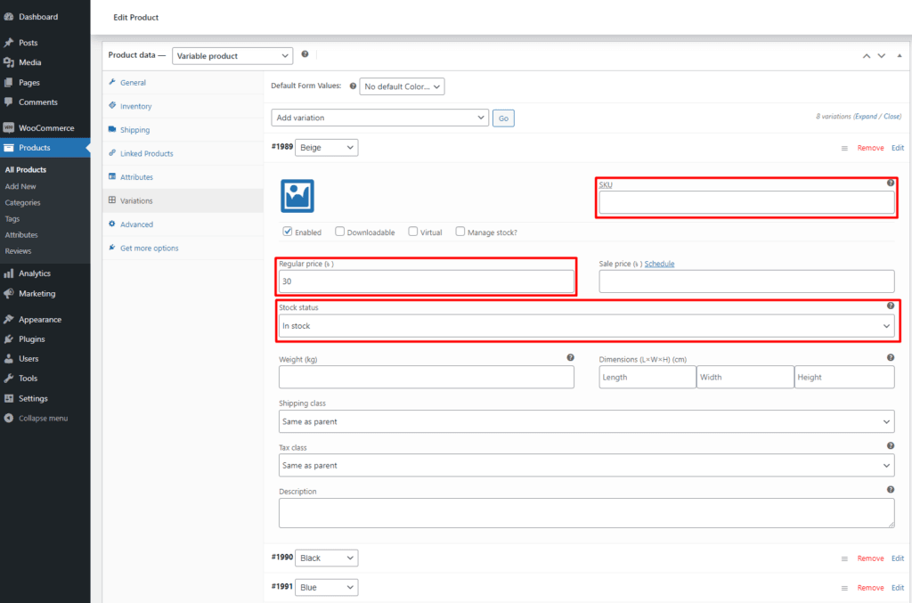Collapse the Product data panel with triangle
The width and height of the screenshot is (912, 603).
899,55
